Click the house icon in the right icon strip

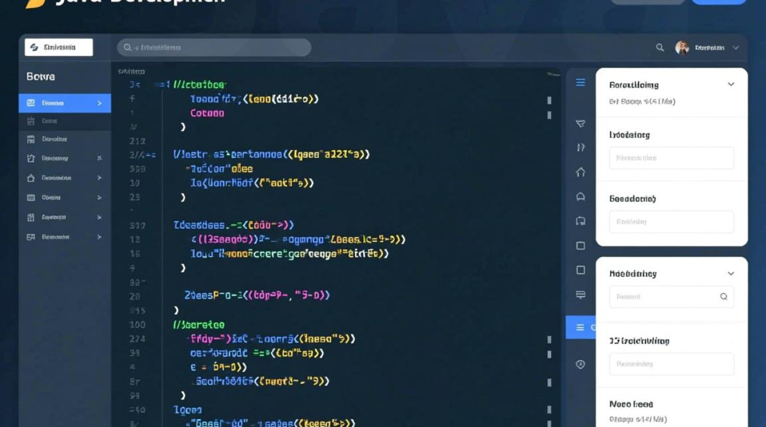click(x=580, y=172)
